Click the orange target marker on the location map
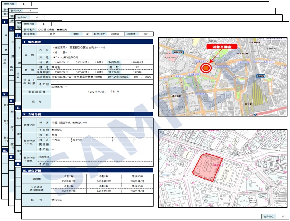290x221 pixels. pyautogui.click(x=206, y=68)
